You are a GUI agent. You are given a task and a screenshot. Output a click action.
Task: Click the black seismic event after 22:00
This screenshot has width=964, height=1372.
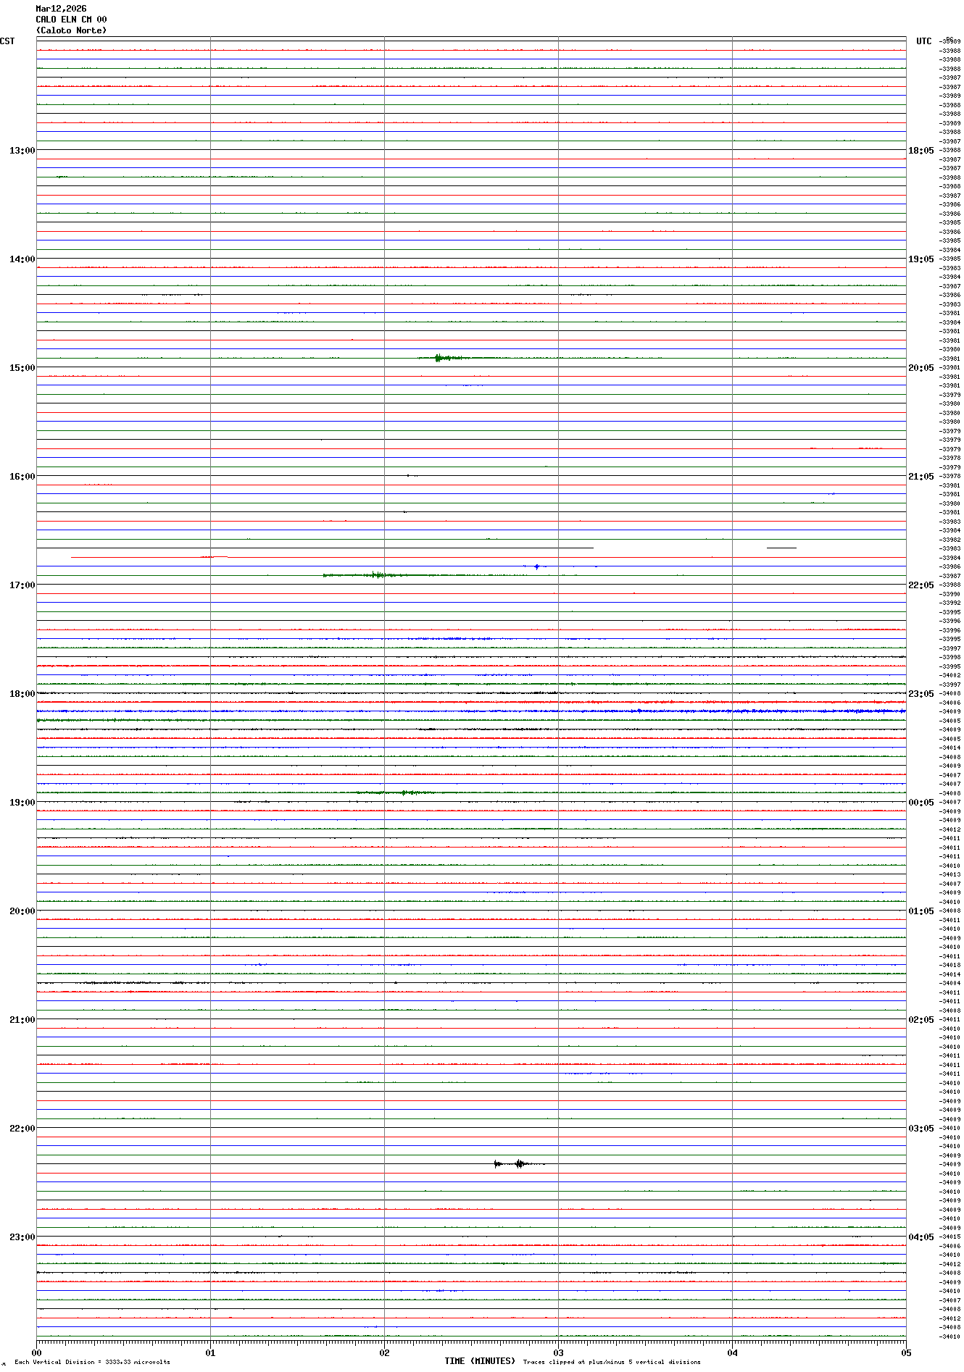(x=518, y=1164)
